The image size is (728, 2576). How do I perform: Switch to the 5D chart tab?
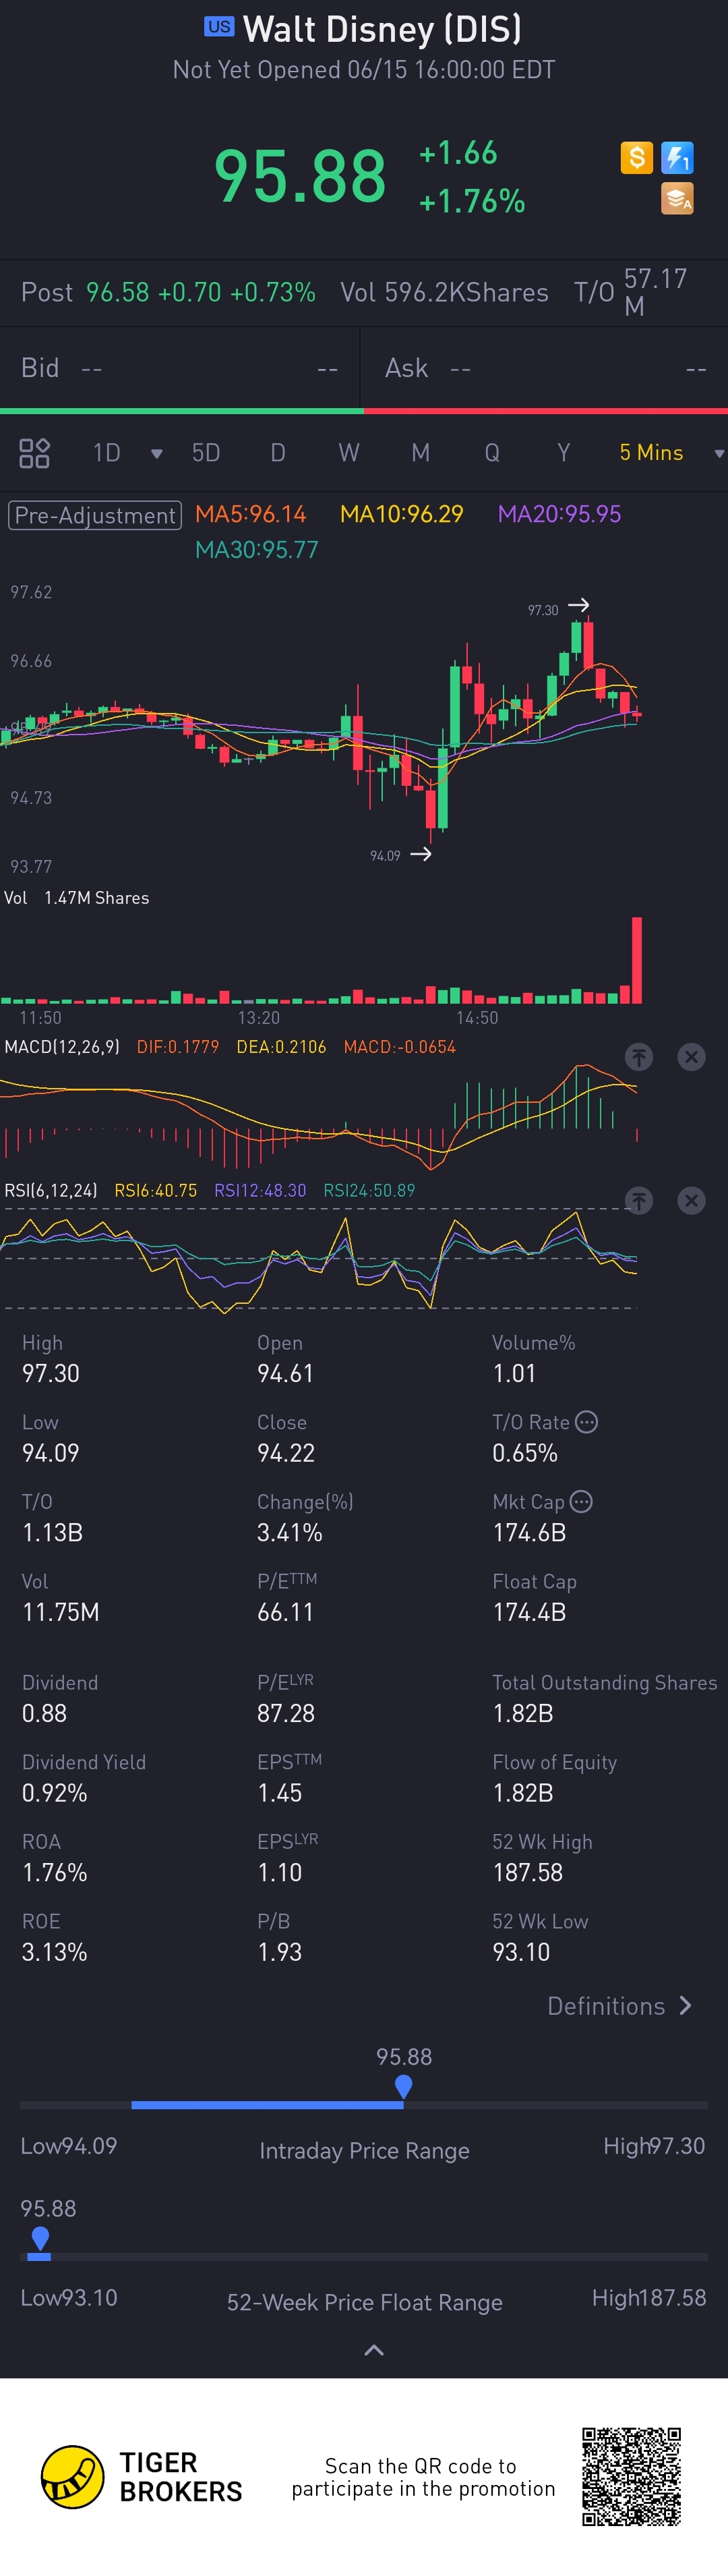[x=206, y=453]
